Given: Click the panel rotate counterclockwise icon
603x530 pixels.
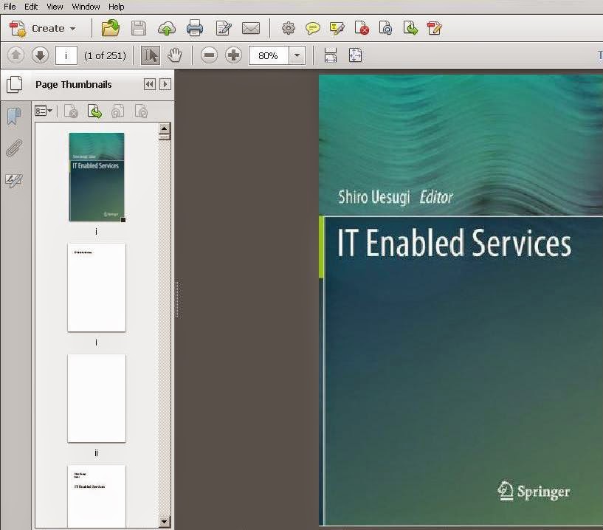Looking at the screenshot, I should pos(117,111).
